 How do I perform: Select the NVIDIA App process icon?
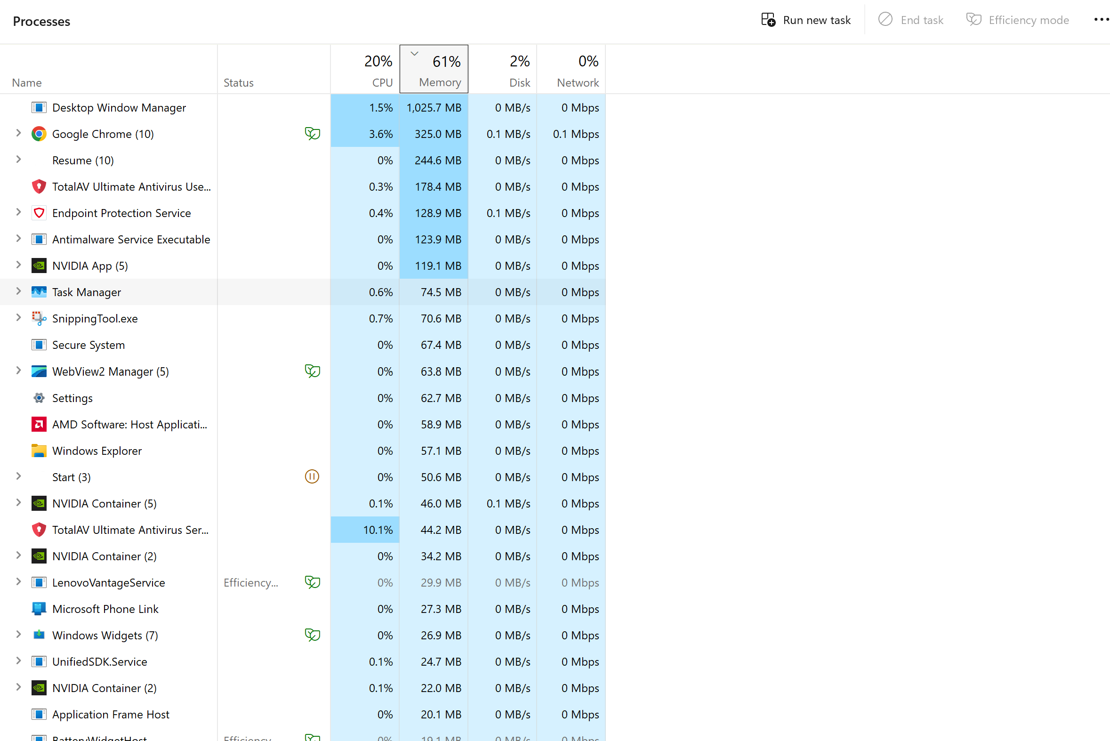(x=39, y=266)
